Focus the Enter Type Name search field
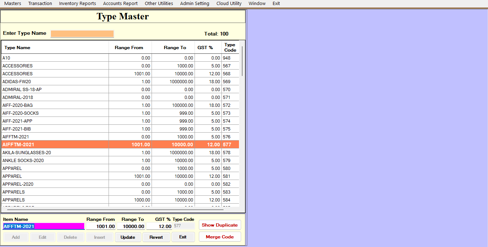The height and width of the screenshot is (247, 488). coord(82,34)
